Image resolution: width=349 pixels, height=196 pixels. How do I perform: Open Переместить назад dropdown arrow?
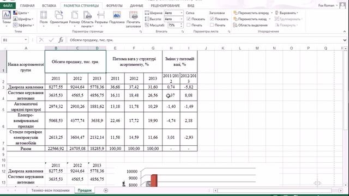pos(269,19)
